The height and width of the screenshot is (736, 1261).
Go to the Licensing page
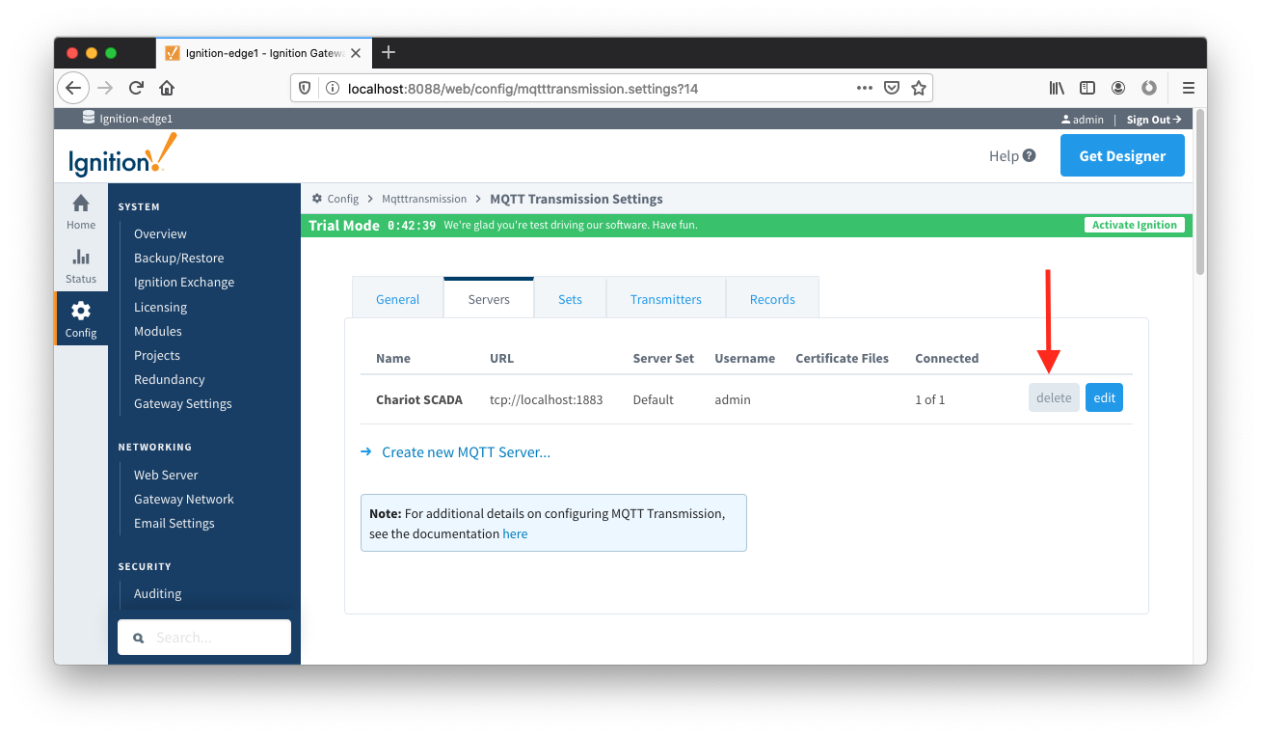tap(160, 307)
